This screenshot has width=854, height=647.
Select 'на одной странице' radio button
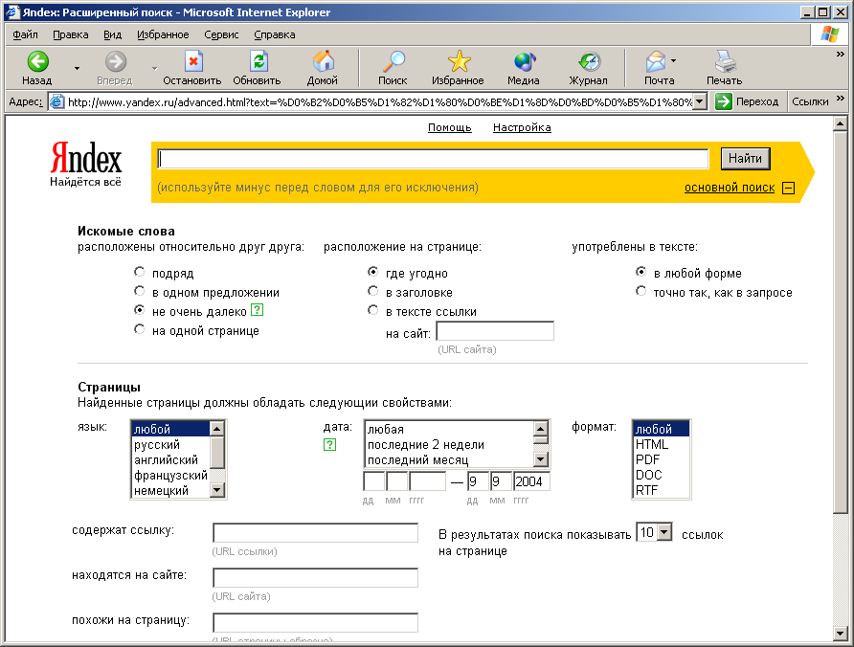pyautogui.click(x=140, y=329)
